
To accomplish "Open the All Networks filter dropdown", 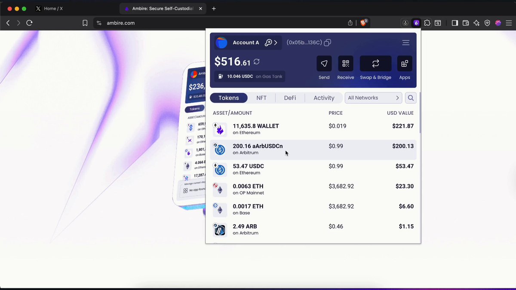I will [x=373, y=98].
